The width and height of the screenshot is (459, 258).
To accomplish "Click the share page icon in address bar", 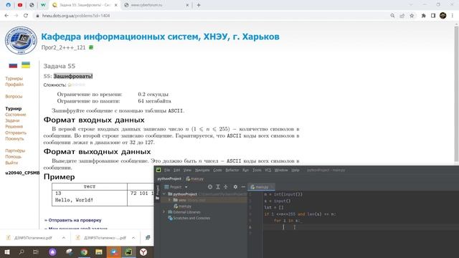I will tap(402, 16).
